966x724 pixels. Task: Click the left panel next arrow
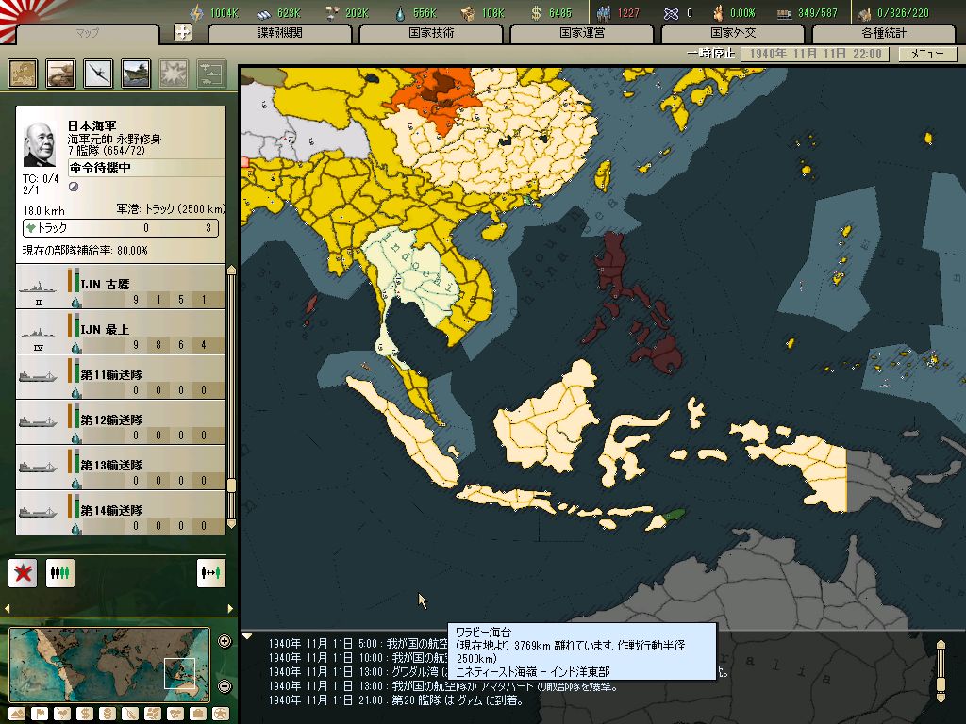pos(230,608)
